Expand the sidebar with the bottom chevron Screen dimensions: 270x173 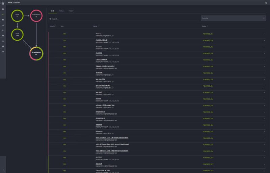point(3,169)
